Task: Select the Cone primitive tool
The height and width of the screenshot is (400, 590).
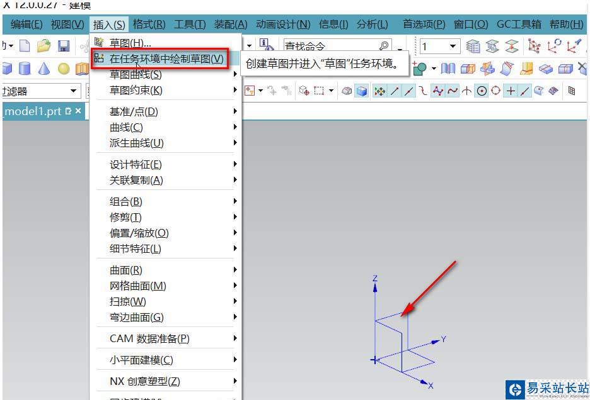Action: pos(44,69)
